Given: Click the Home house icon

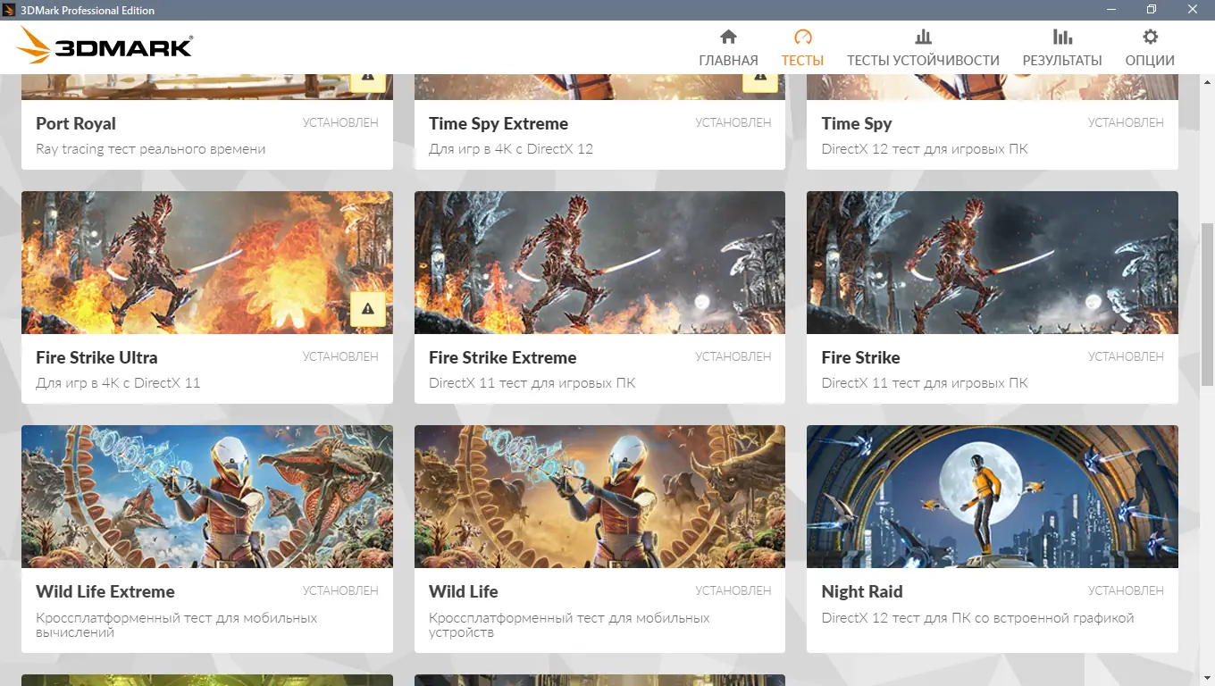Looking at the screenshot, I should (x=728, y=37).
